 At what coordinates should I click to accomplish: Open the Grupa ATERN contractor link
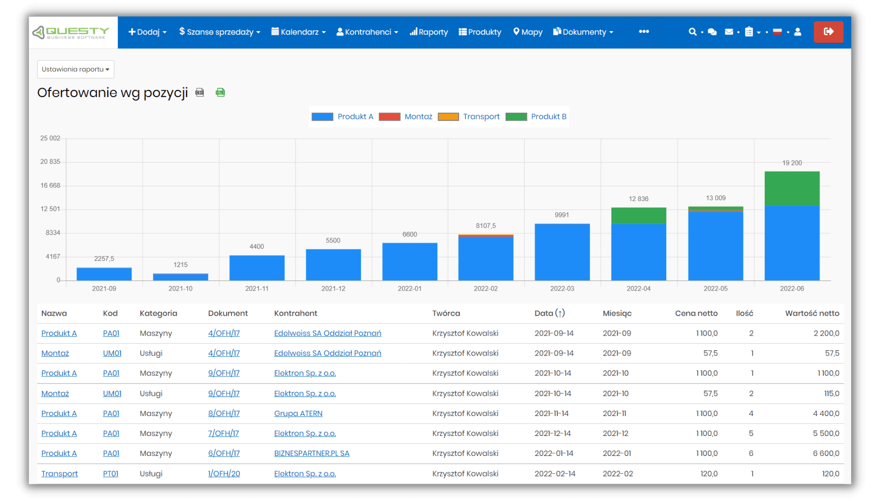point(298,413)
